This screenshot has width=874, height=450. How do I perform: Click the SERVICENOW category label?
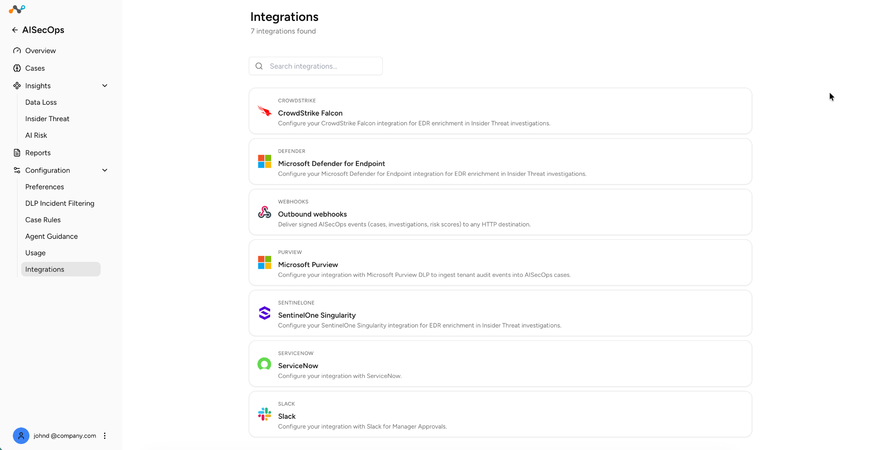click(x=296, y=354)
